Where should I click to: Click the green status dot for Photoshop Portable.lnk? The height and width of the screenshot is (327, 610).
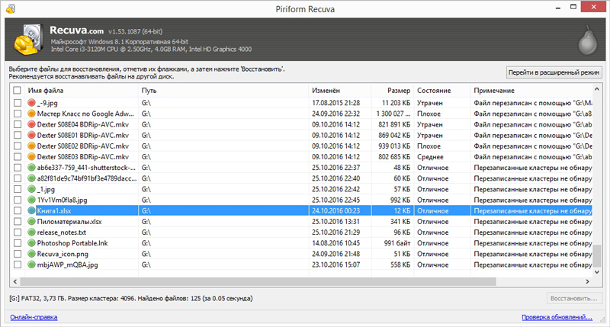click(x=31, y=243)
